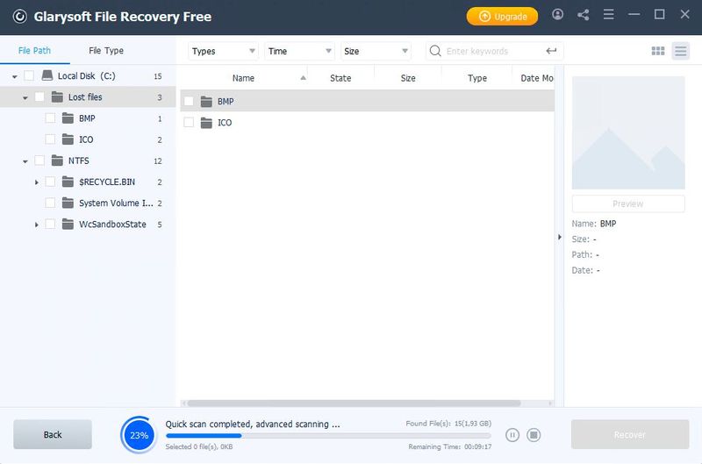Check the BMP checkbox in tree
This screenshot has height=464, width=702.
pyautogui.click(x=50, y=118)
